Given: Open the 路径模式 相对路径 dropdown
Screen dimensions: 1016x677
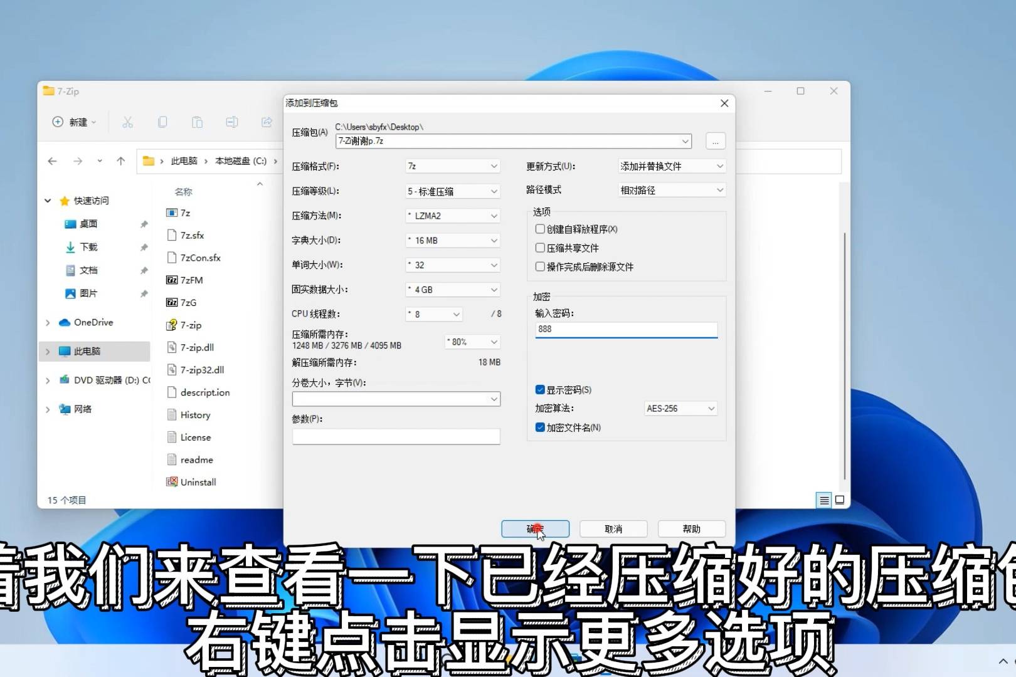Looking at the screenshot, I should coord(672,190).
